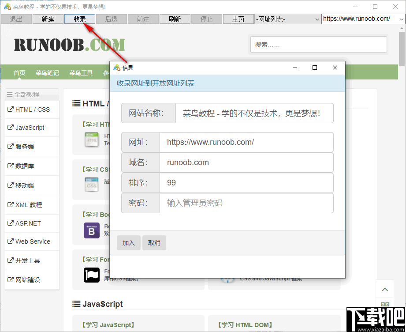Screen dimensions: 406x332
Task: Open 移动端 sidebar link
Action: pyautogui.click(x=32, y=185)
